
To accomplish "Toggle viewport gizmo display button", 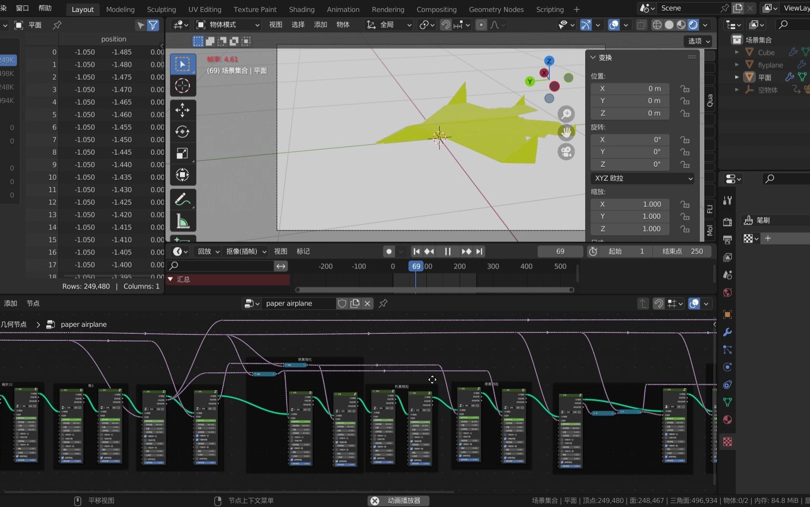I will coord(586,24).
